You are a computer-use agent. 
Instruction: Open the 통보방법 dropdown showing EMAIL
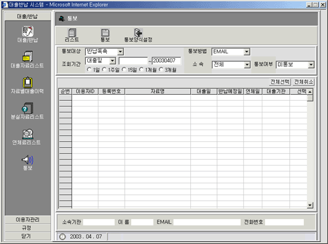click(231, 52)
